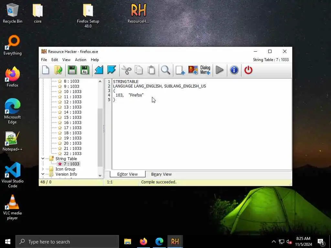Select tree item 12 : 1033
The image size is (331, 248).
pyautogui.click(x=73, y=102)
